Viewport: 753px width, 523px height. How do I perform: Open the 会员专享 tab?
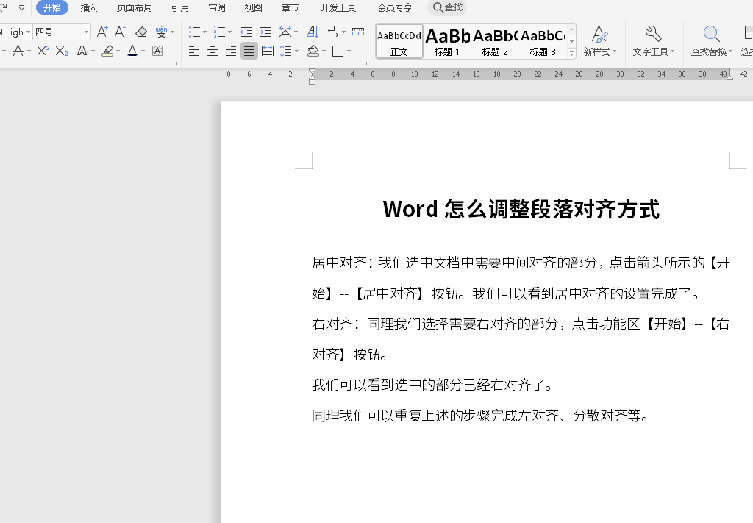(x=395, y=7)
